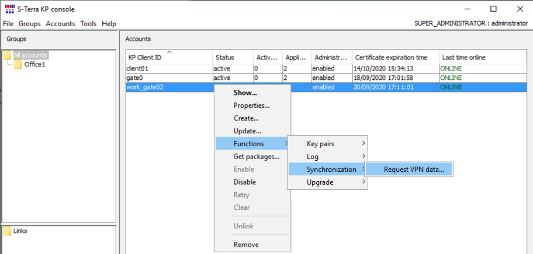Click the Links folder icon
The height and width of the screenshot is (254, 533).
tap(7, 231)
